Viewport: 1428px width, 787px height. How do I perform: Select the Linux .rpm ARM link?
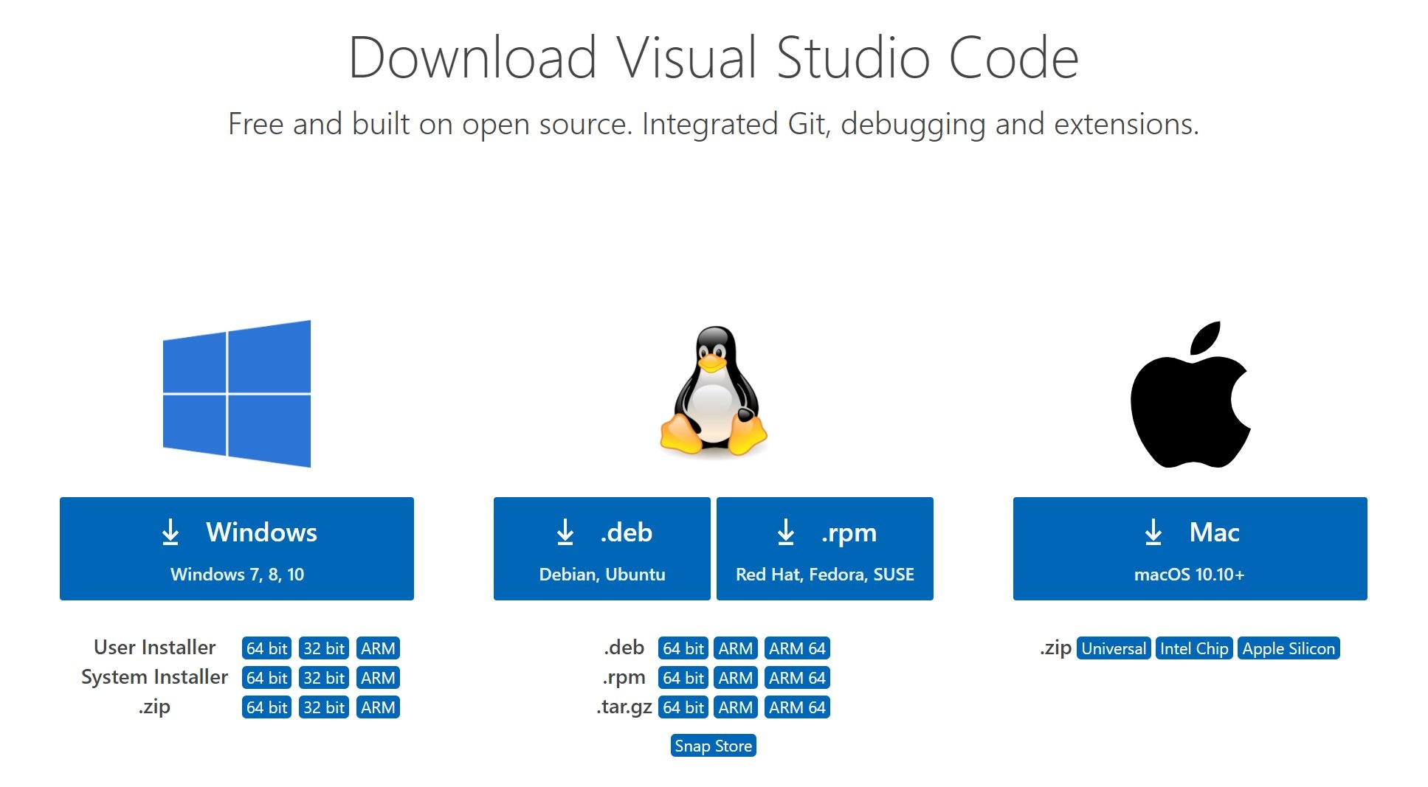coord(736,678)
